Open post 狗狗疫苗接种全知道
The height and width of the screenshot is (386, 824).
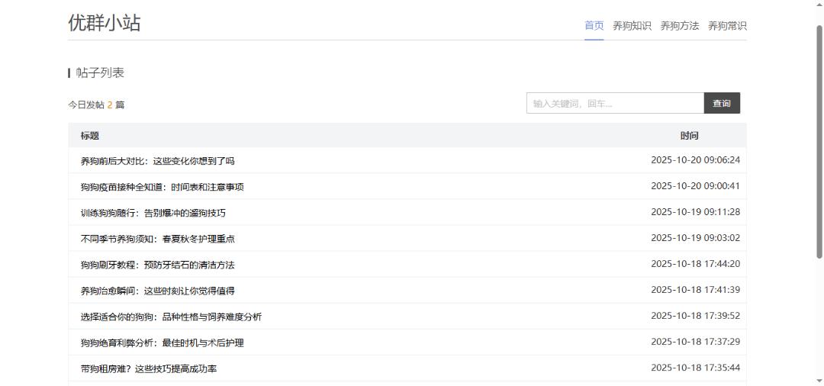coord(162,187)
